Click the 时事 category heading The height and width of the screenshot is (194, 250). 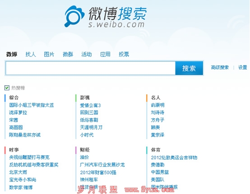click(x=14, y=150)
